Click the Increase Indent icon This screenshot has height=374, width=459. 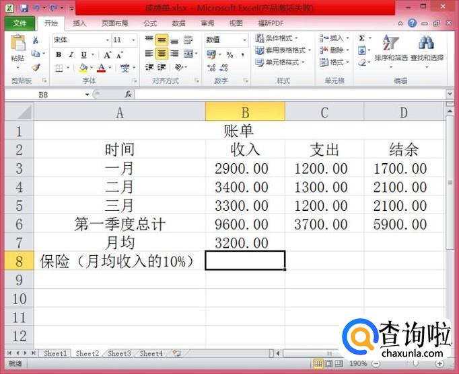pyautogui.click(x=162, y=67)
